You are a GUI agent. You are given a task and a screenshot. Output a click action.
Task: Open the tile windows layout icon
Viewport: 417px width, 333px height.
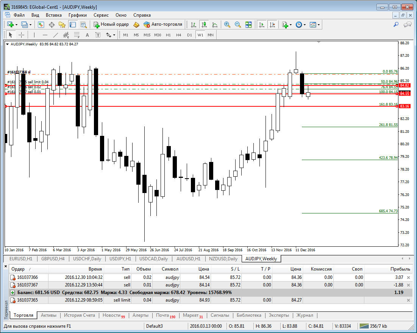click(248, 25)
